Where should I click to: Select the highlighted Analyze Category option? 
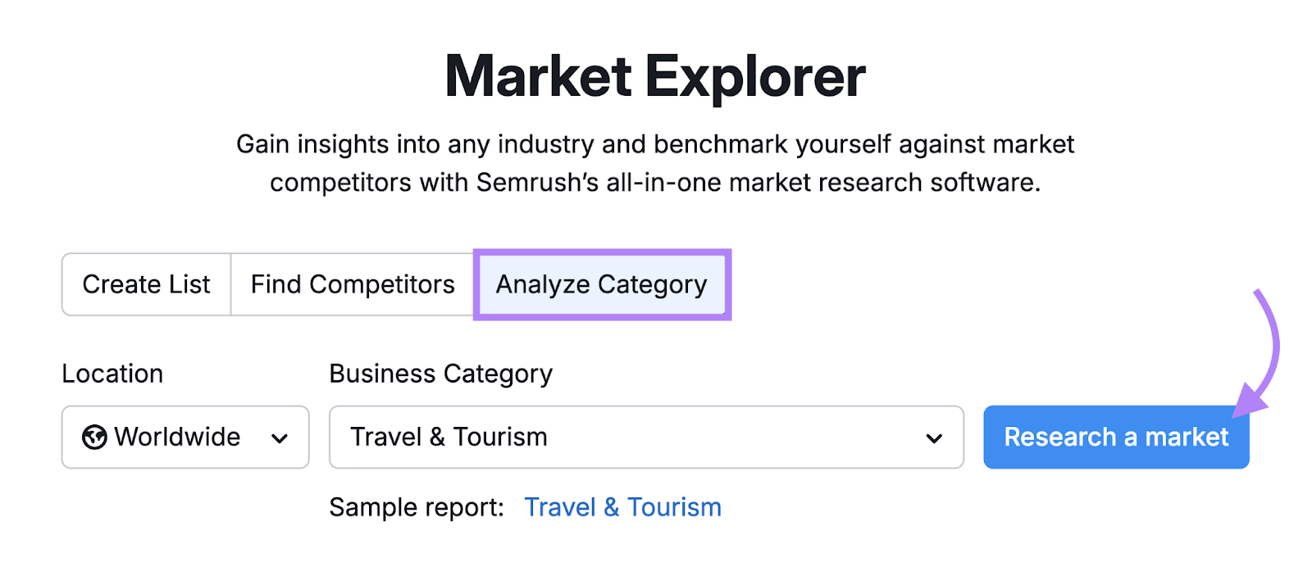coord(601,284)
